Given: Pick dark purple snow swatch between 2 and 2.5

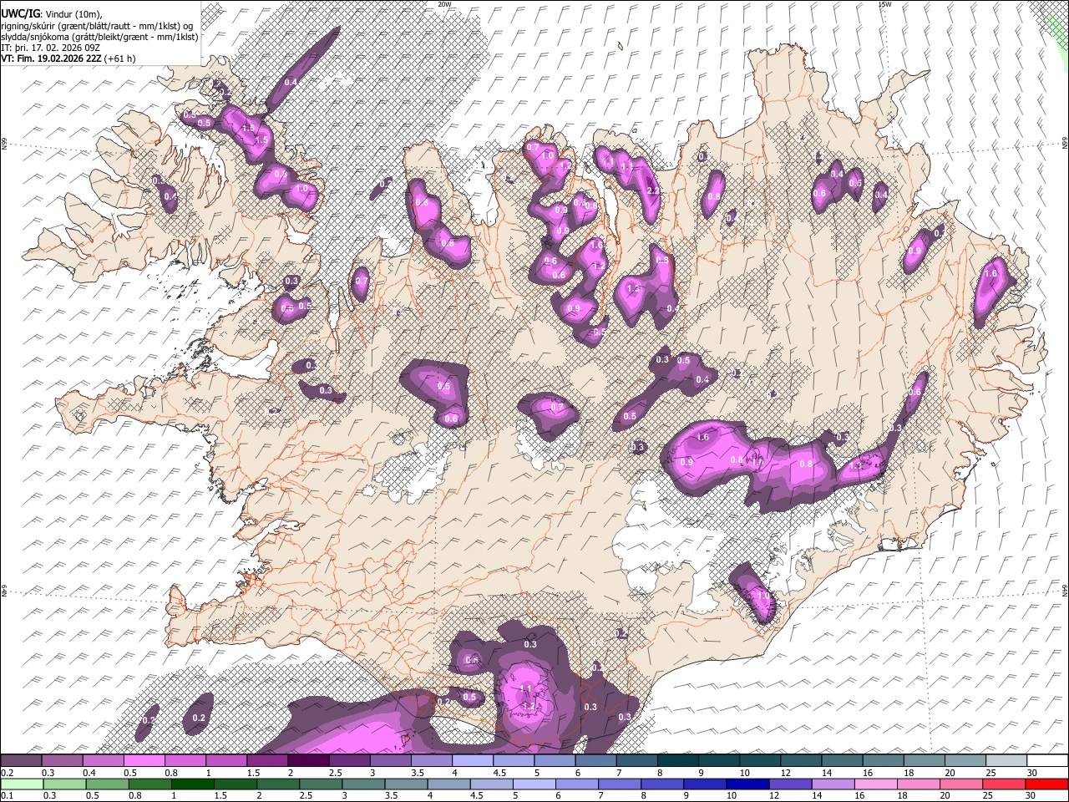Looking at the screenshot, I should click(x=308, y=760).
